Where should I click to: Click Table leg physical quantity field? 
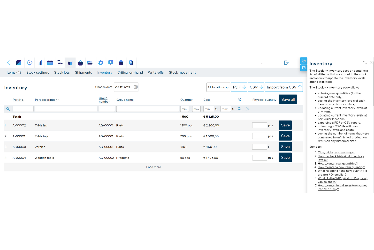tap(260, 125)
